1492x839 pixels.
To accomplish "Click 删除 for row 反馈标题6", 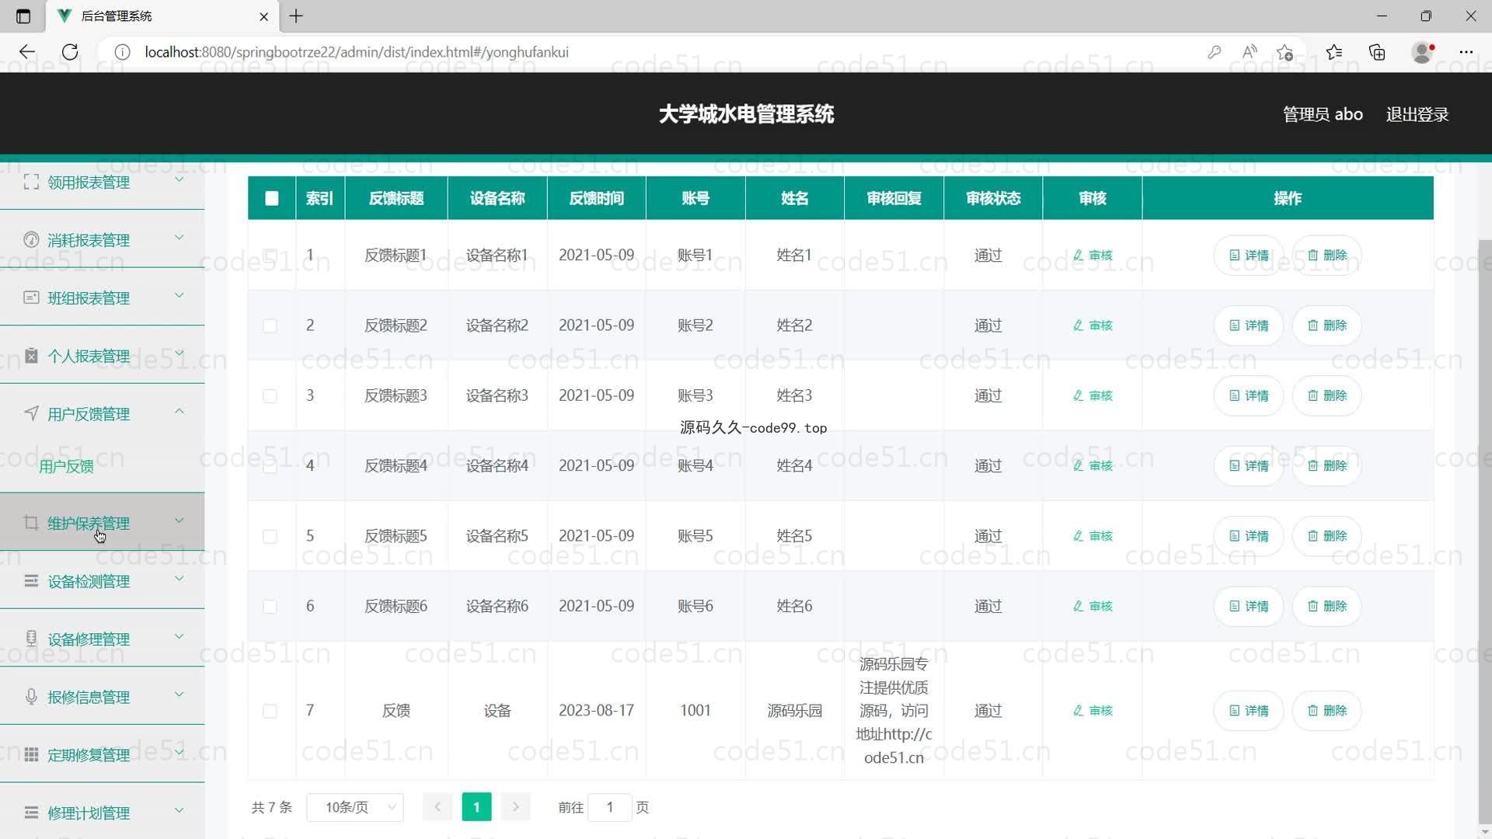I will [x=1326, y=606].
